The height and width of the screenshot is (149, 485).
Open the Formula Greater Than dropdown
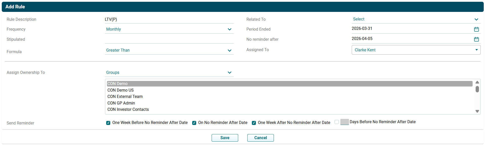click(x=169, y=50)
